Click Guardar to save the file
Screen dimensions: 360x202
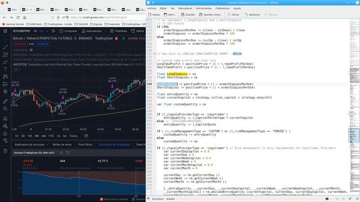click(188, 15)
